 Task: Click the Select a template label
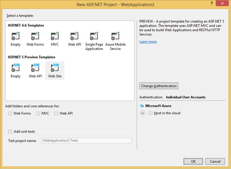20,16
